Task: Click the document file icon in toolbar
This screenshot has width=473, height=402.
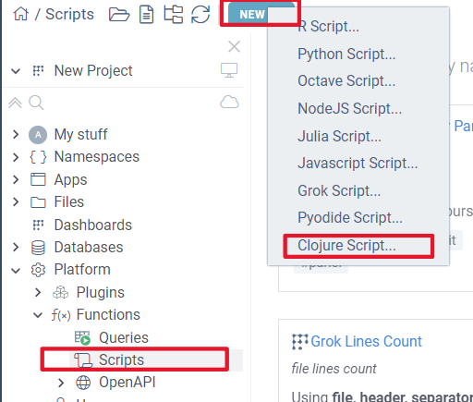Action: point(147,15)
